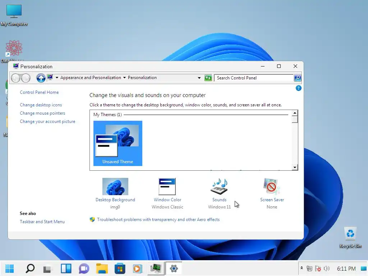Screen dimensions: 368x276
Task: Click the Back navigation arrow
Action: click(x=16, y=78)
